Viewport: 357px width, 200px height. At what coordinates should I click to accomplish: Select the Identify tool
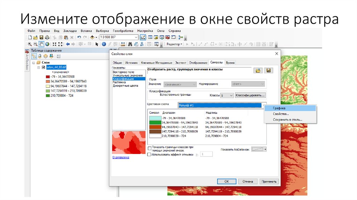[104, 44]
